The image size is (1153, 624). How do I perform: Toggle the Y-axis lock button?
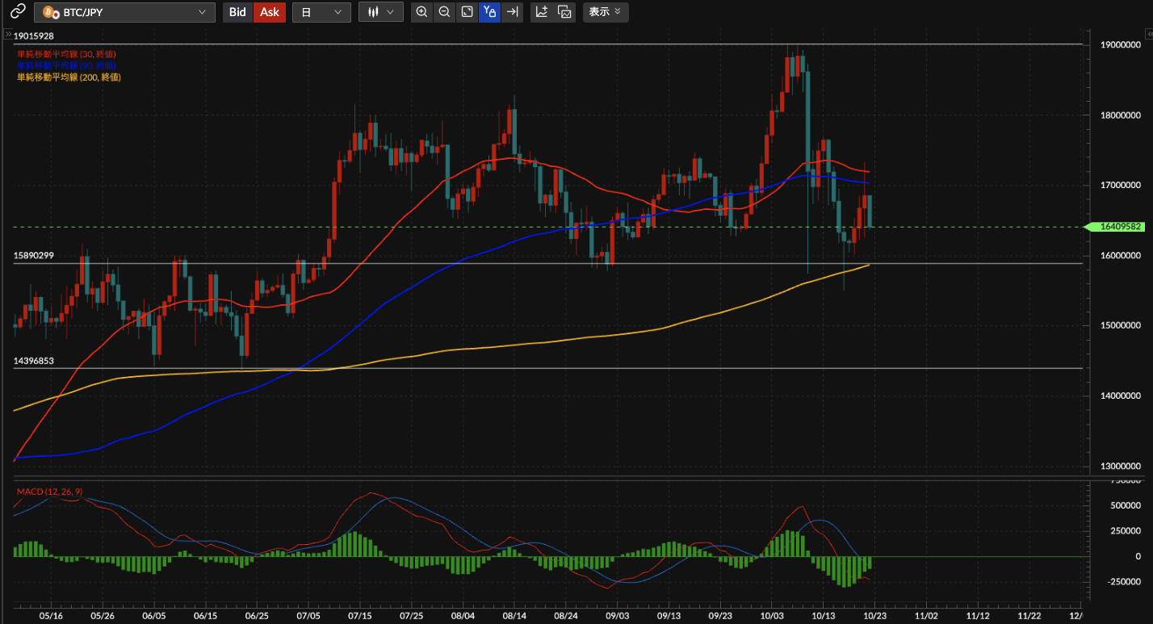pyautogui.click(x=489, y=12)
